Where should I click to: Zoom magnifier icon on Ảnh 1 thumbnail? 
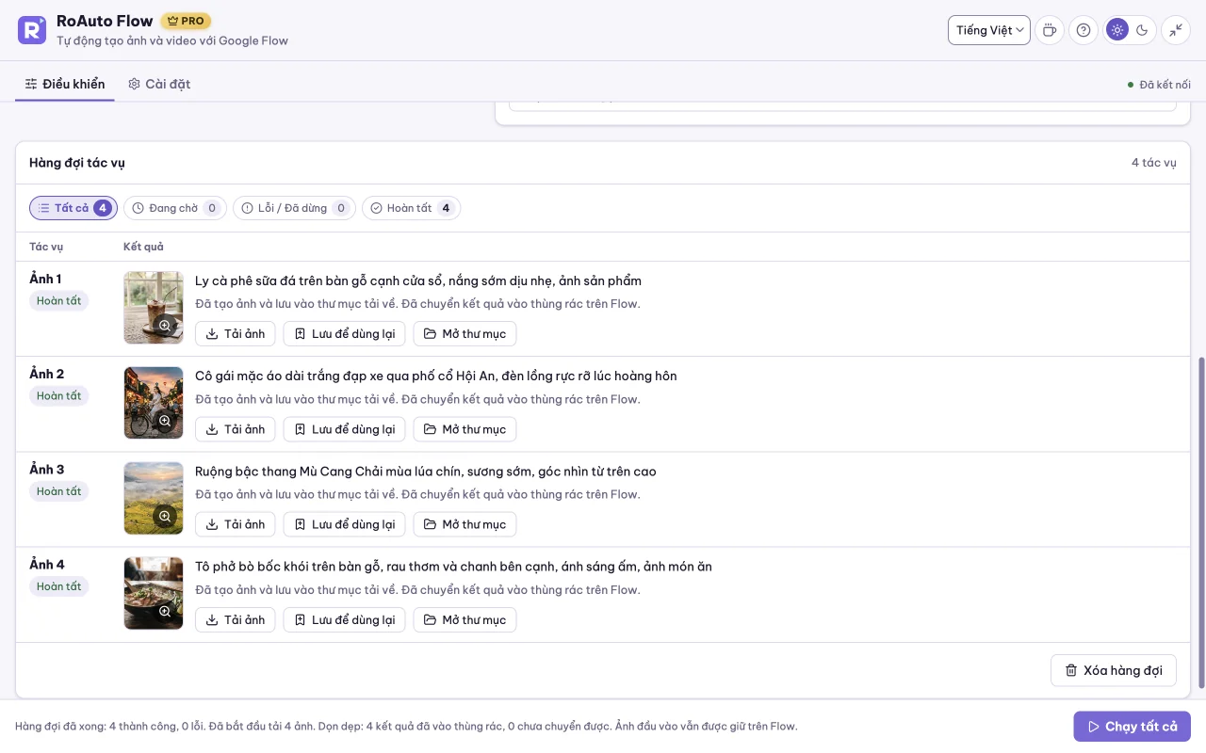[165, 326]
